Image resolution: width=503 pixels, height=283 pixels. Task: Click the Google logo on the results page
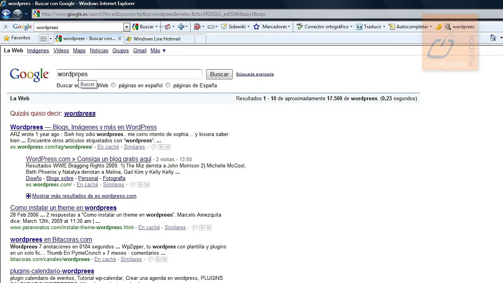tap(29, 75)
